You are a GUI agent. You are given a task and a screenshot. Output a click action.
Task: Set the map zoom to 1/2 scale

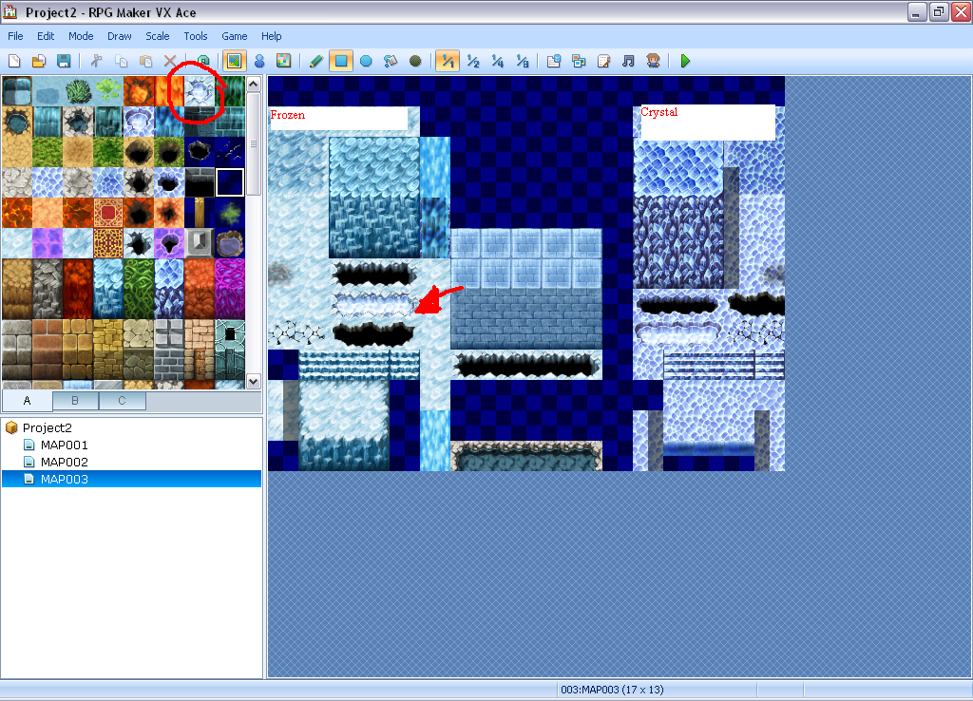click(471, 61)
